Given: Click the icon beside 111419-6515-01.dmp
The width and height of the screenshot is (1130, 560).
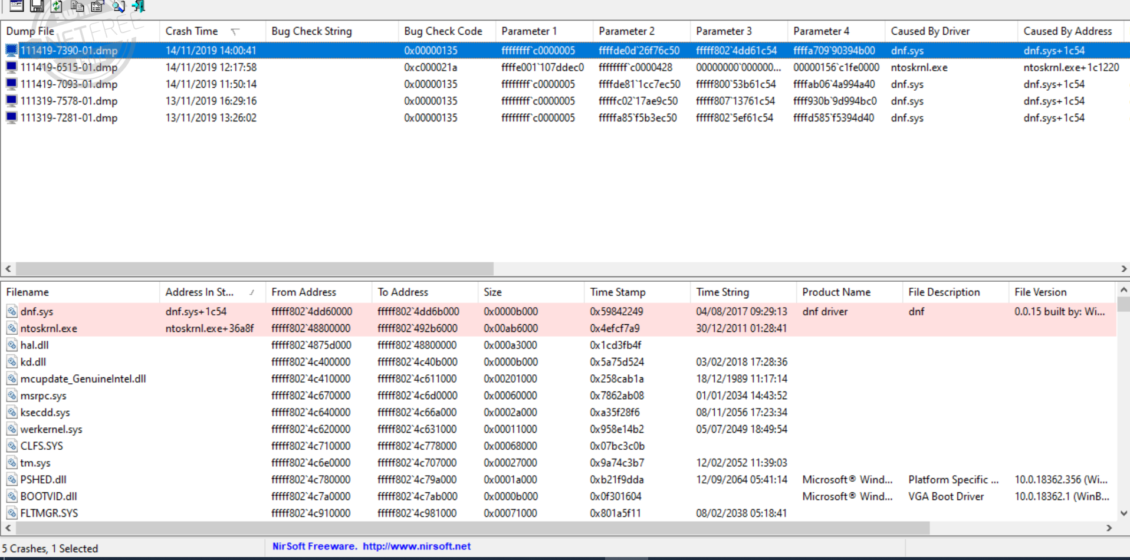Looking at the screenshot, I should coord(11,67).
